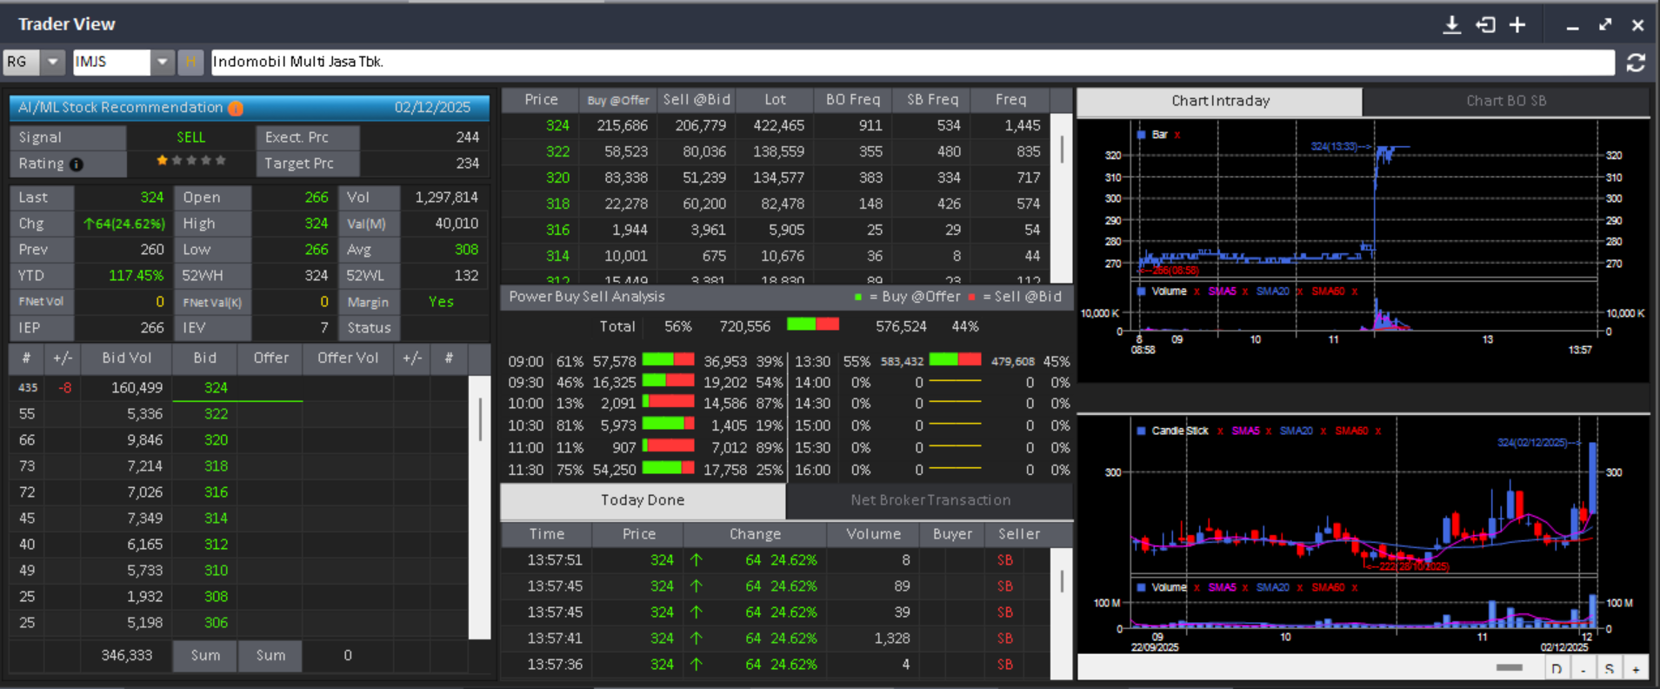Open the RG board dropdown

pyautogui.click(x=53, y=62)
